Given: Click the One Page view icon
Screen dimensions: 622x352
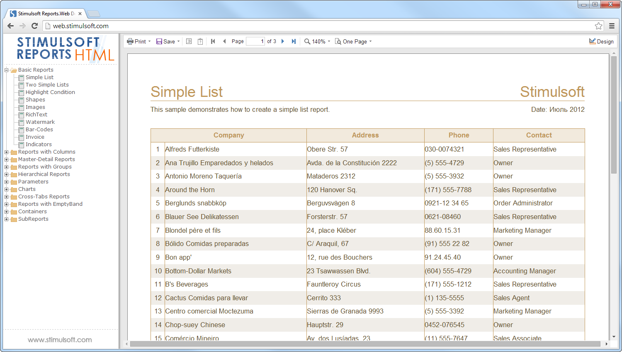Looking at the screenshot, I should pos(337,41).
